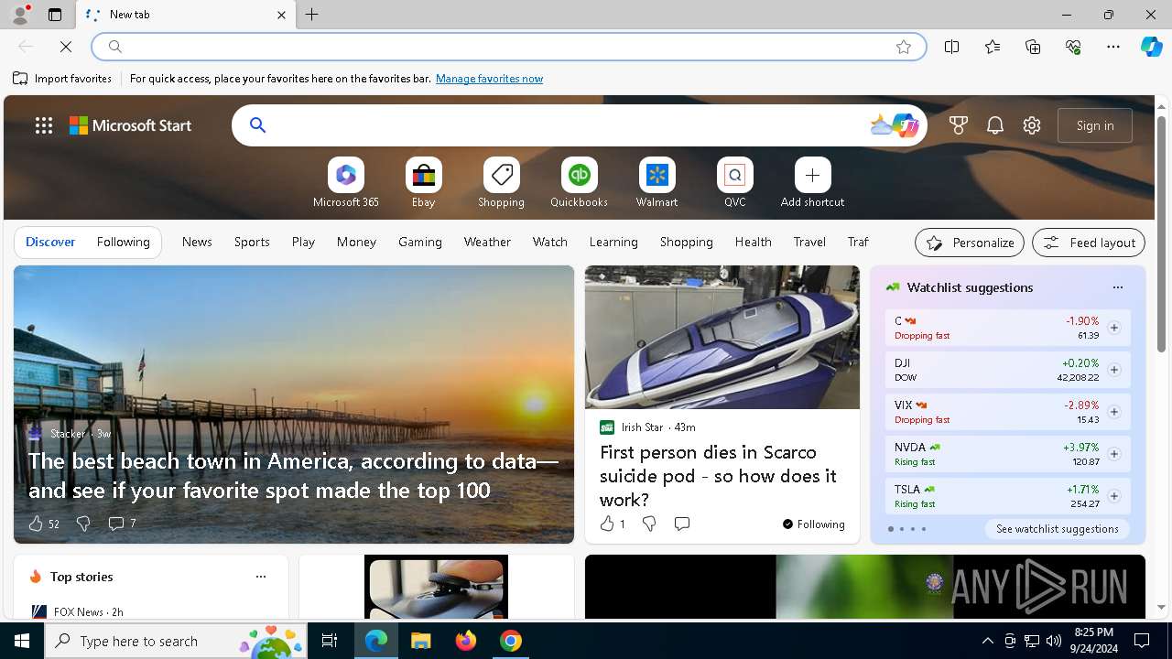This screenshot has height=659, width=1172.
Task: Open a new tab with plus button
Action: click(x=311, y=15)
